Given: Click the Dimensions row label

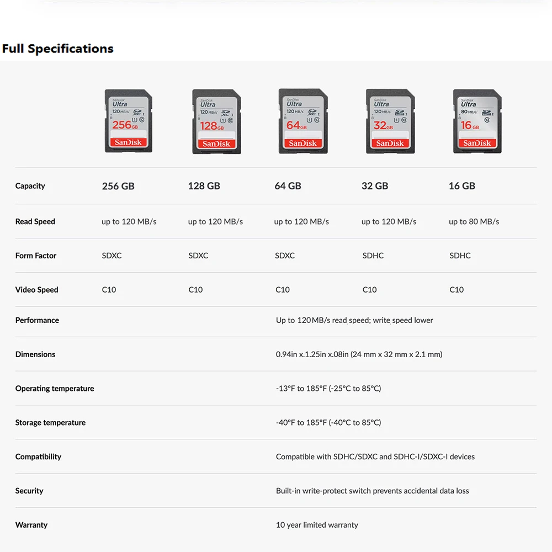Looking at the screenshot, I should [x=35, y=354].
